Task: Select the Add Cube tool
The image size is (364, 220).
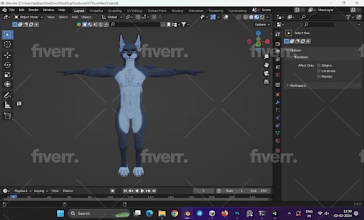Action: pyautogui.click(x=7, y=116)
